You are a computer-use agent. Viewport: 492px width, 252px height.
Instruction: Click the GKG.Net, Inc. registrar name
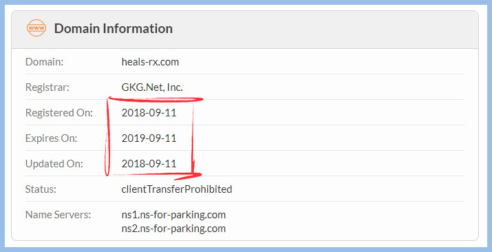coord(152,87)
